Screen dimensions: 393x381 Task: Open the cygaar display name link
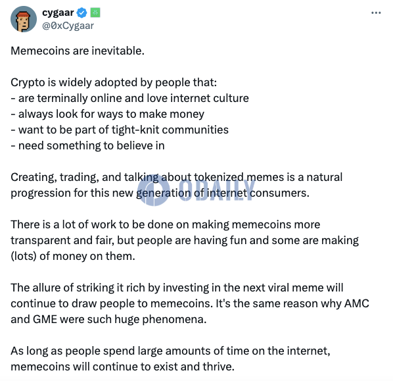click(58, 13)
